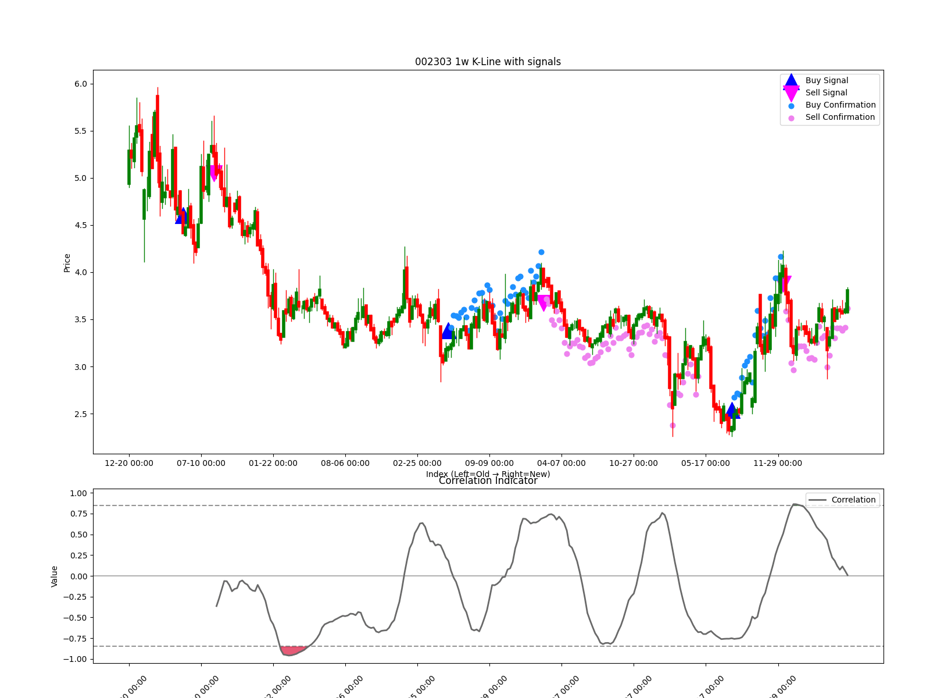Click the 0.25 correlation tick label
The height and width of the screenshot is (698, 930).
pyautogui.click(x=78, y=555)
